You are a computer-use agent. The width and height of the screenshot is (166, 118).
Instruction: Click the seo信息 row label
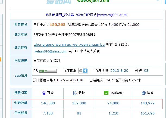(21, 76)
